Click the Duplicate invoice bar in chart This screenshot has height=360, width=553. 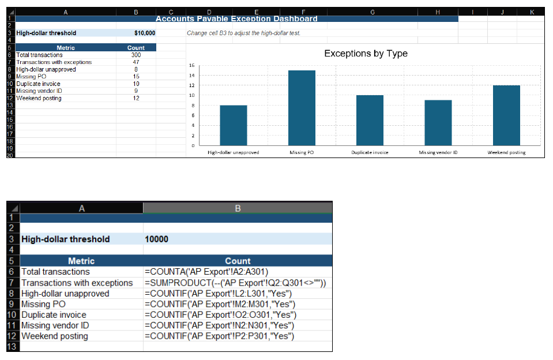(370, 121)
